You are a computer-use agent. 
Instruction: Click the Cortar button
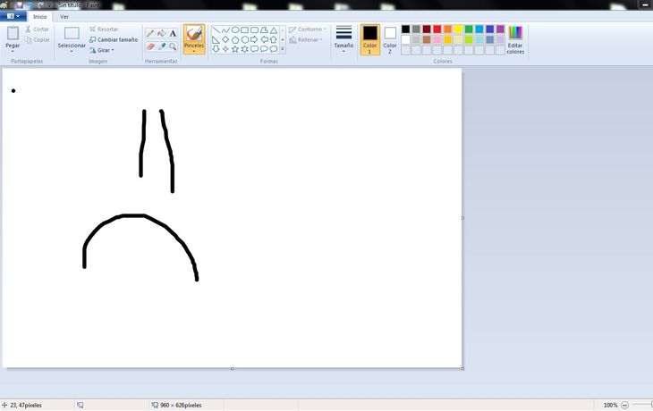(37, 29)
